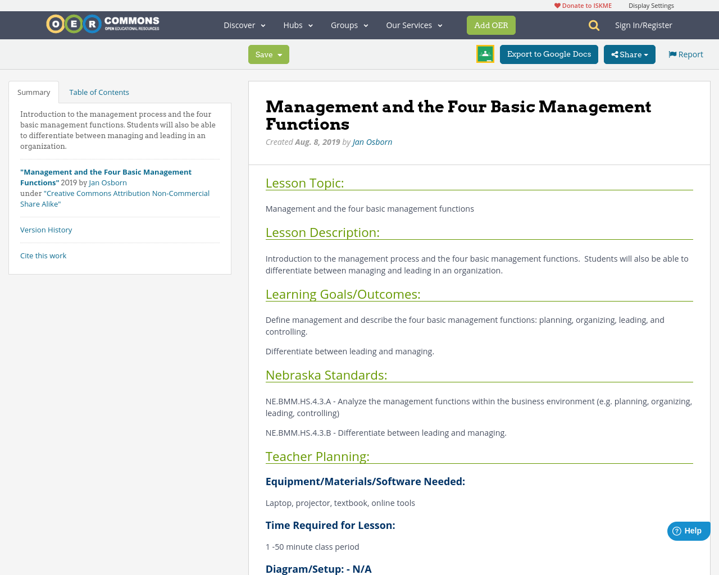
Task: Click Export to Google Docs
Action: pyautogui.click(x=549, y=53)
